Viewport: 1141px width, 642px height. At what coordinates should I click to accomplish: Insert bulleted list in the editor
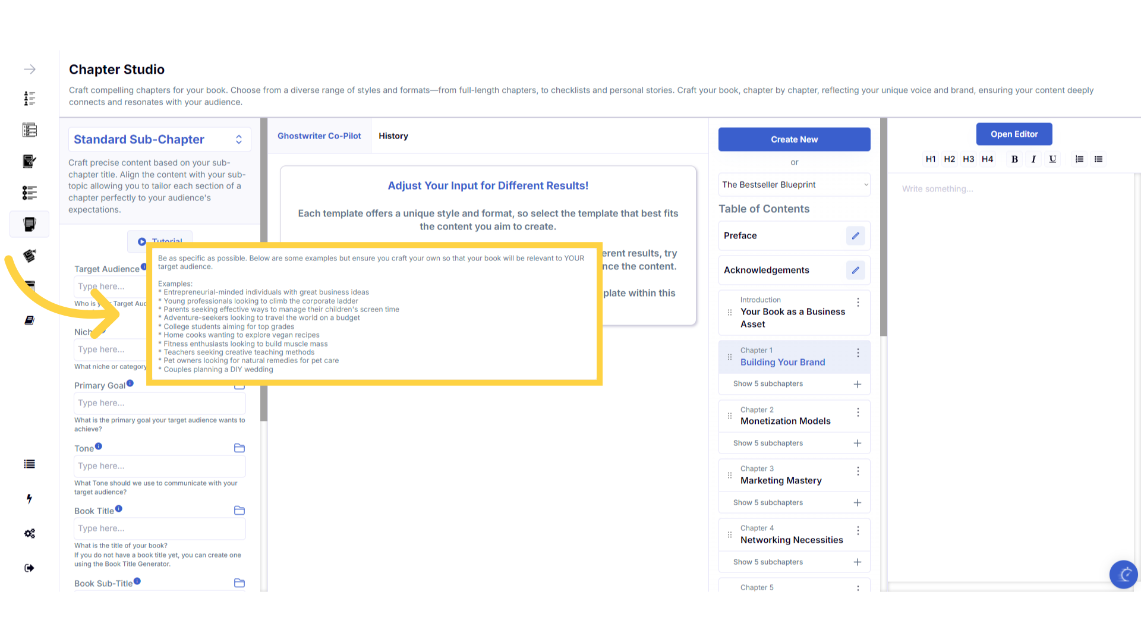[x=1098, y=159]
